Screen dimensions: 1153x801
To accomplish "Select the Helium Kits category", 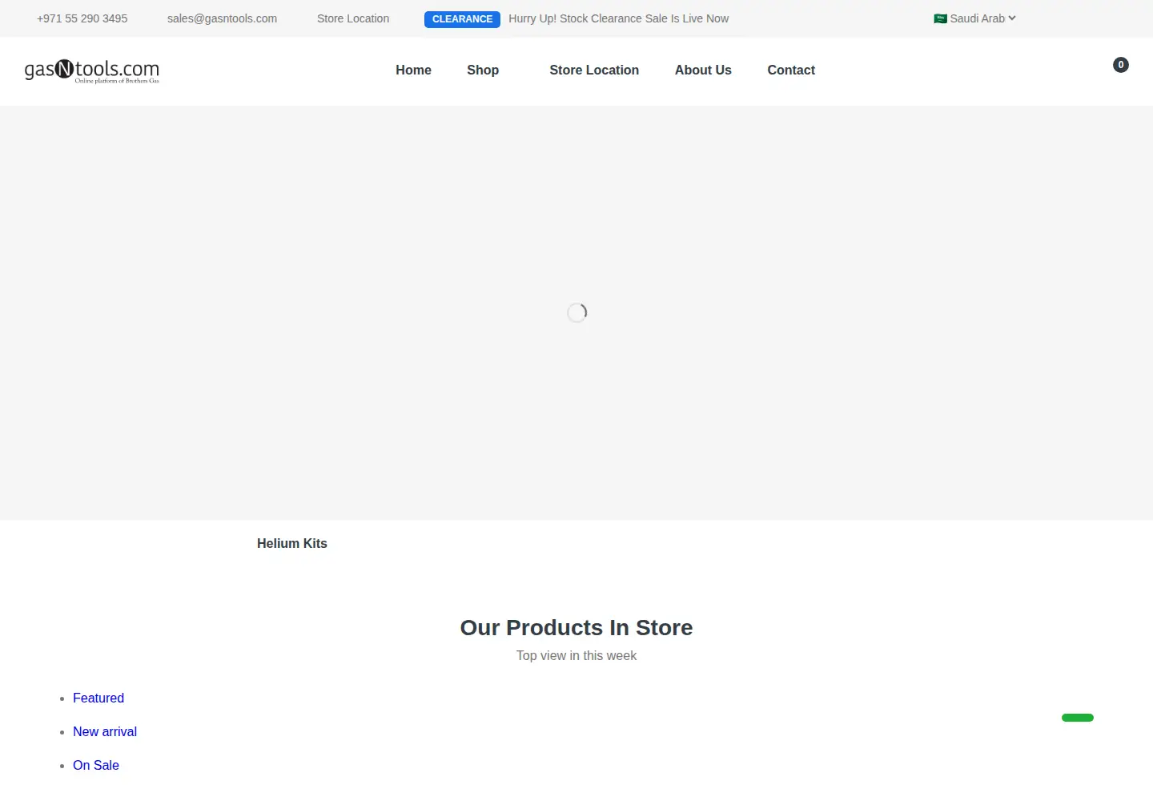I will [x=292, y=543].
